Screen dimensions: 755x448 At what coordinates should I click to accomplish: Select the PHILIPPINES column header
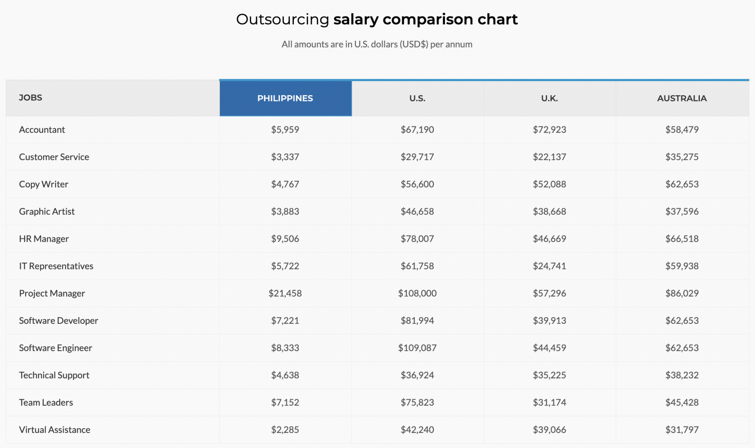point(285,98)
